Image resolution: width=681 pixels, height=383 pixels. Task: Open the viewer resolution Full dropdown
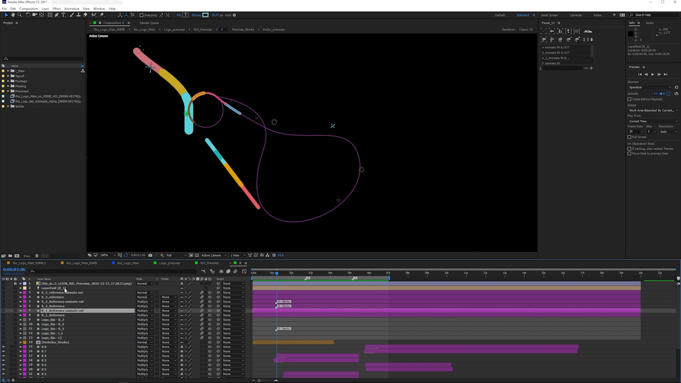point(176,255)
